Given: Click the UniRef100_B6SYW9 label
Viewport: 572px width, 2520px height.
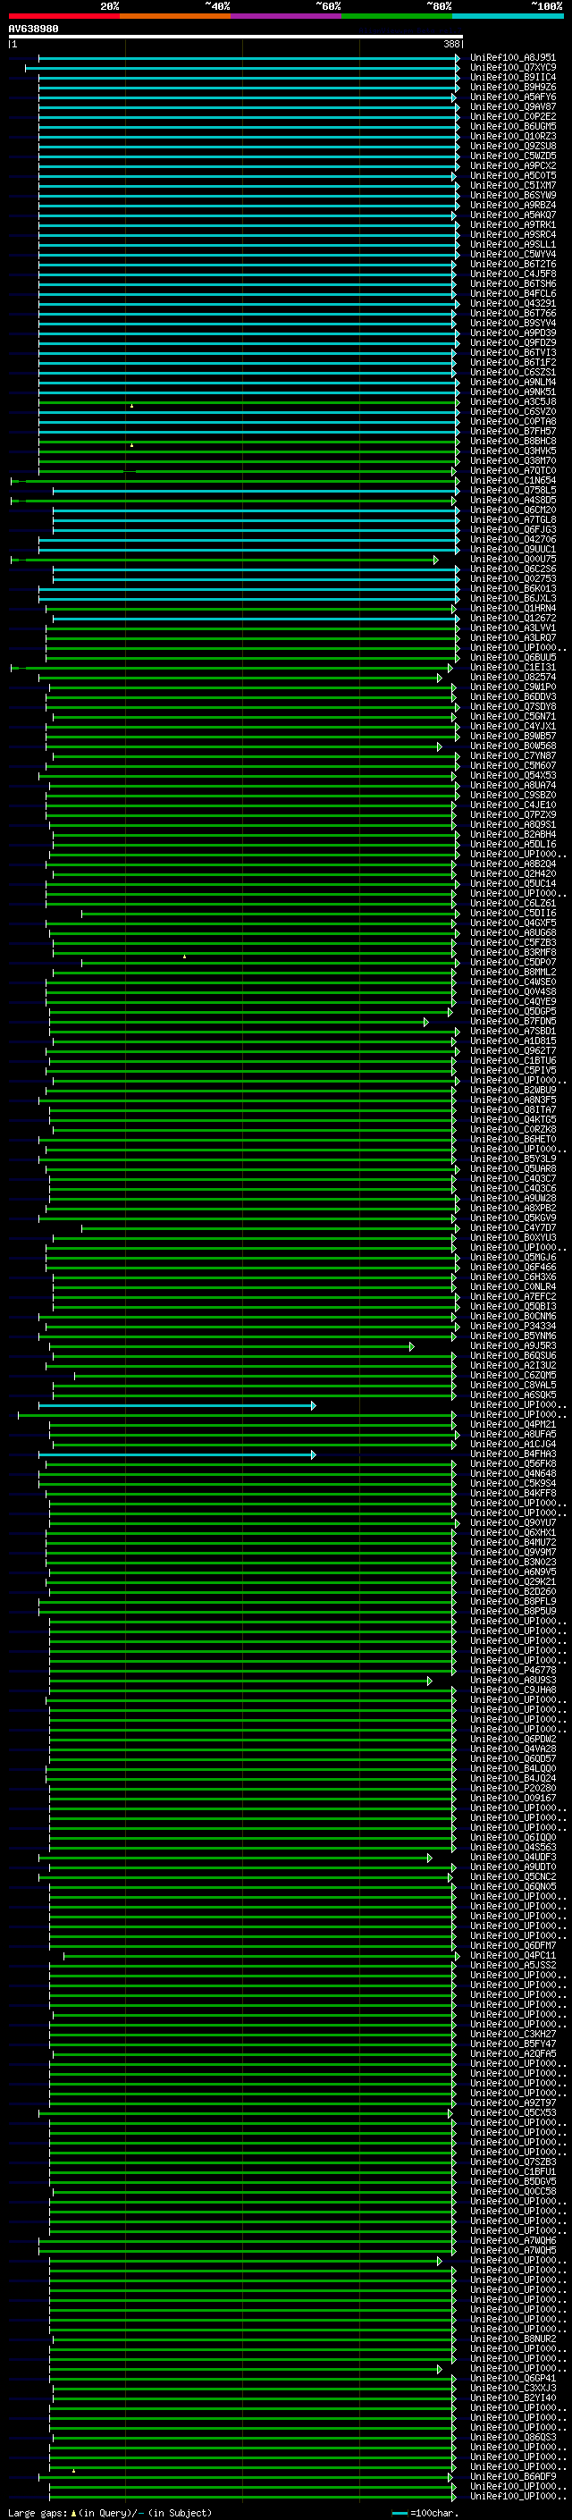Looking at the screenshot, I should 512,195.
